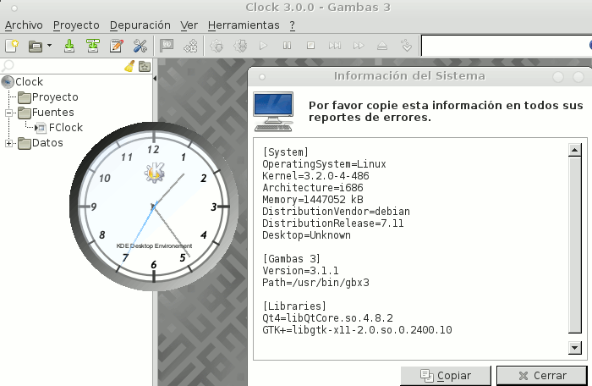Select the Datos folder label
592x386 pixels.
(47, 143)
